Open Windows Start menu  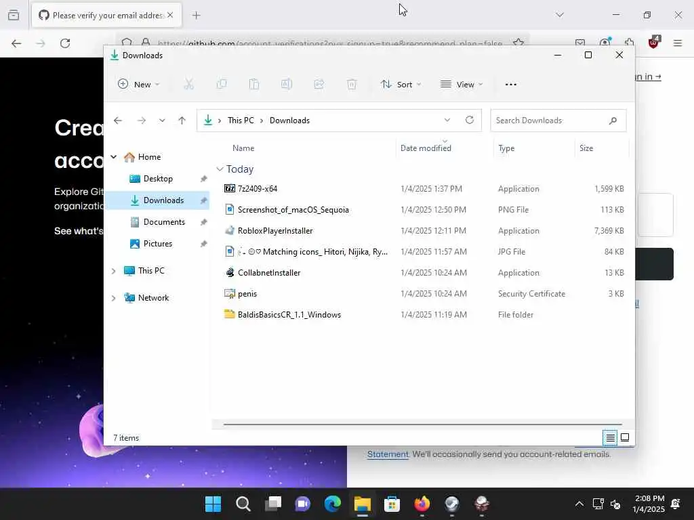213,504
